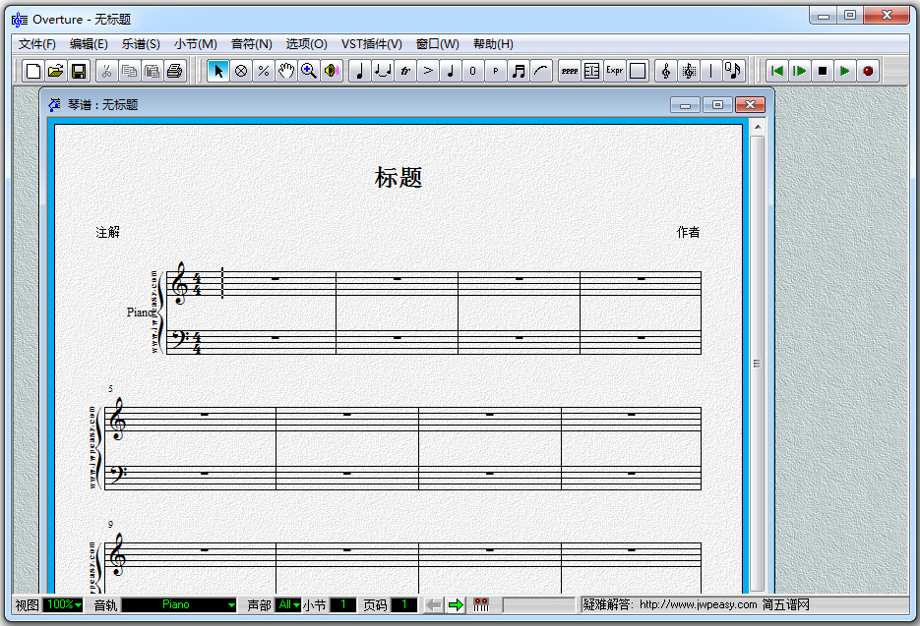Click the speaker sound tool

click(332, 71)
